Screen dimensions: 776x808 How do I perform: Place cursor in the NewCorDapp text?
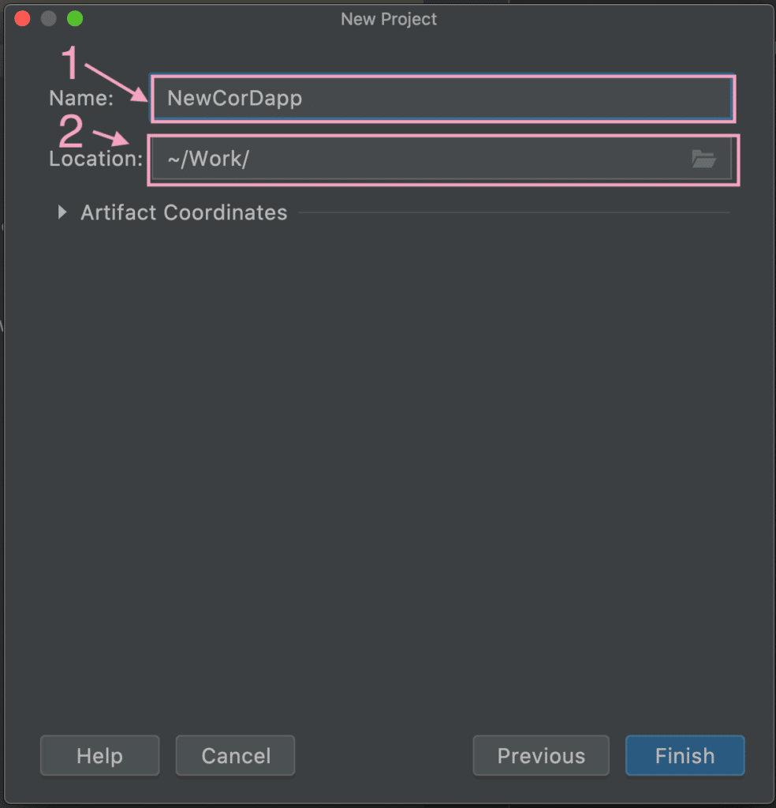pyautogui.click(x=235, y=99)
